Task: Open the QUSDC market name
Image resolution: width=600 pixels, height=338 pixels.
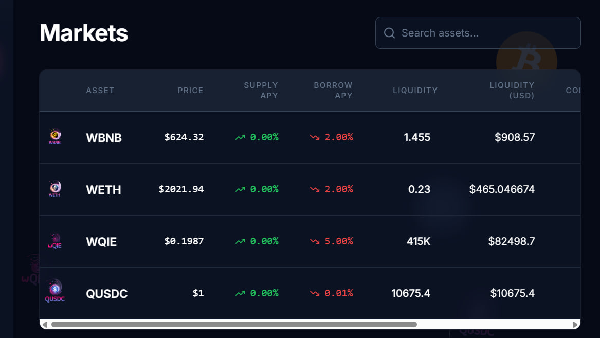Action: pyautogui.click(x=106, y=294)
